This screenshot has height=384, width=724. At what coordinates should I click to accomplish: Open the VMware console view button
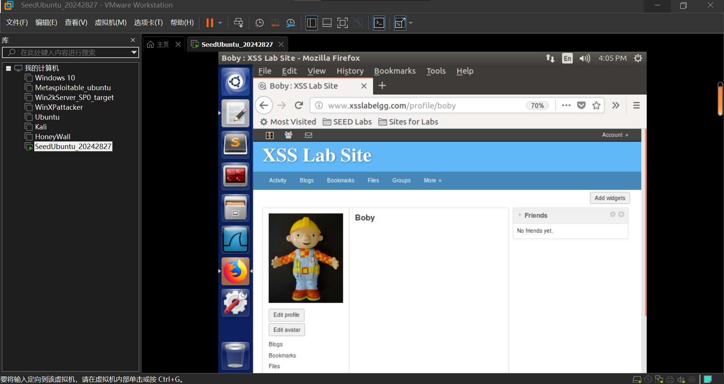point(379,23)
